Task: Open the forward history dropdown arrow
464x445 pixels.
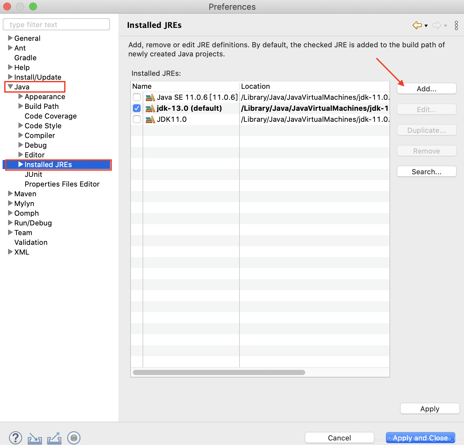Action: tap(446, 26)
